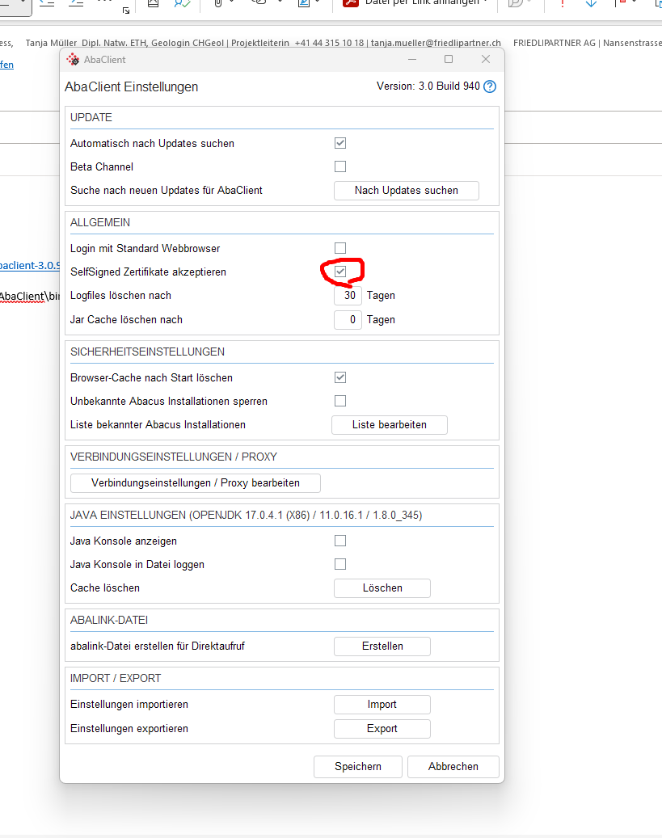The image size is (662, 838).
Task: Click Löschen to clear Java cache
Action: [382, 587]
